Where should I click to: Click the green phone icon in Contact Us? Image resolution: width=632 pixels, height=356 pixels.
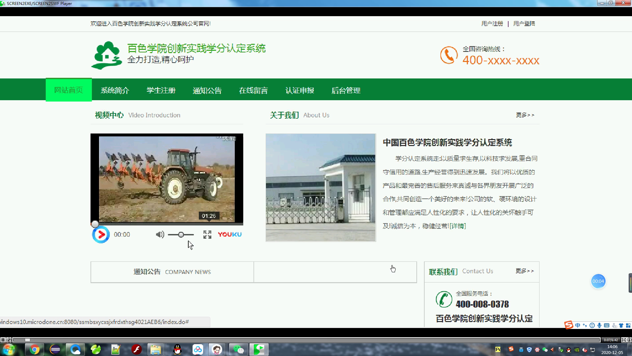pos(444,299)
